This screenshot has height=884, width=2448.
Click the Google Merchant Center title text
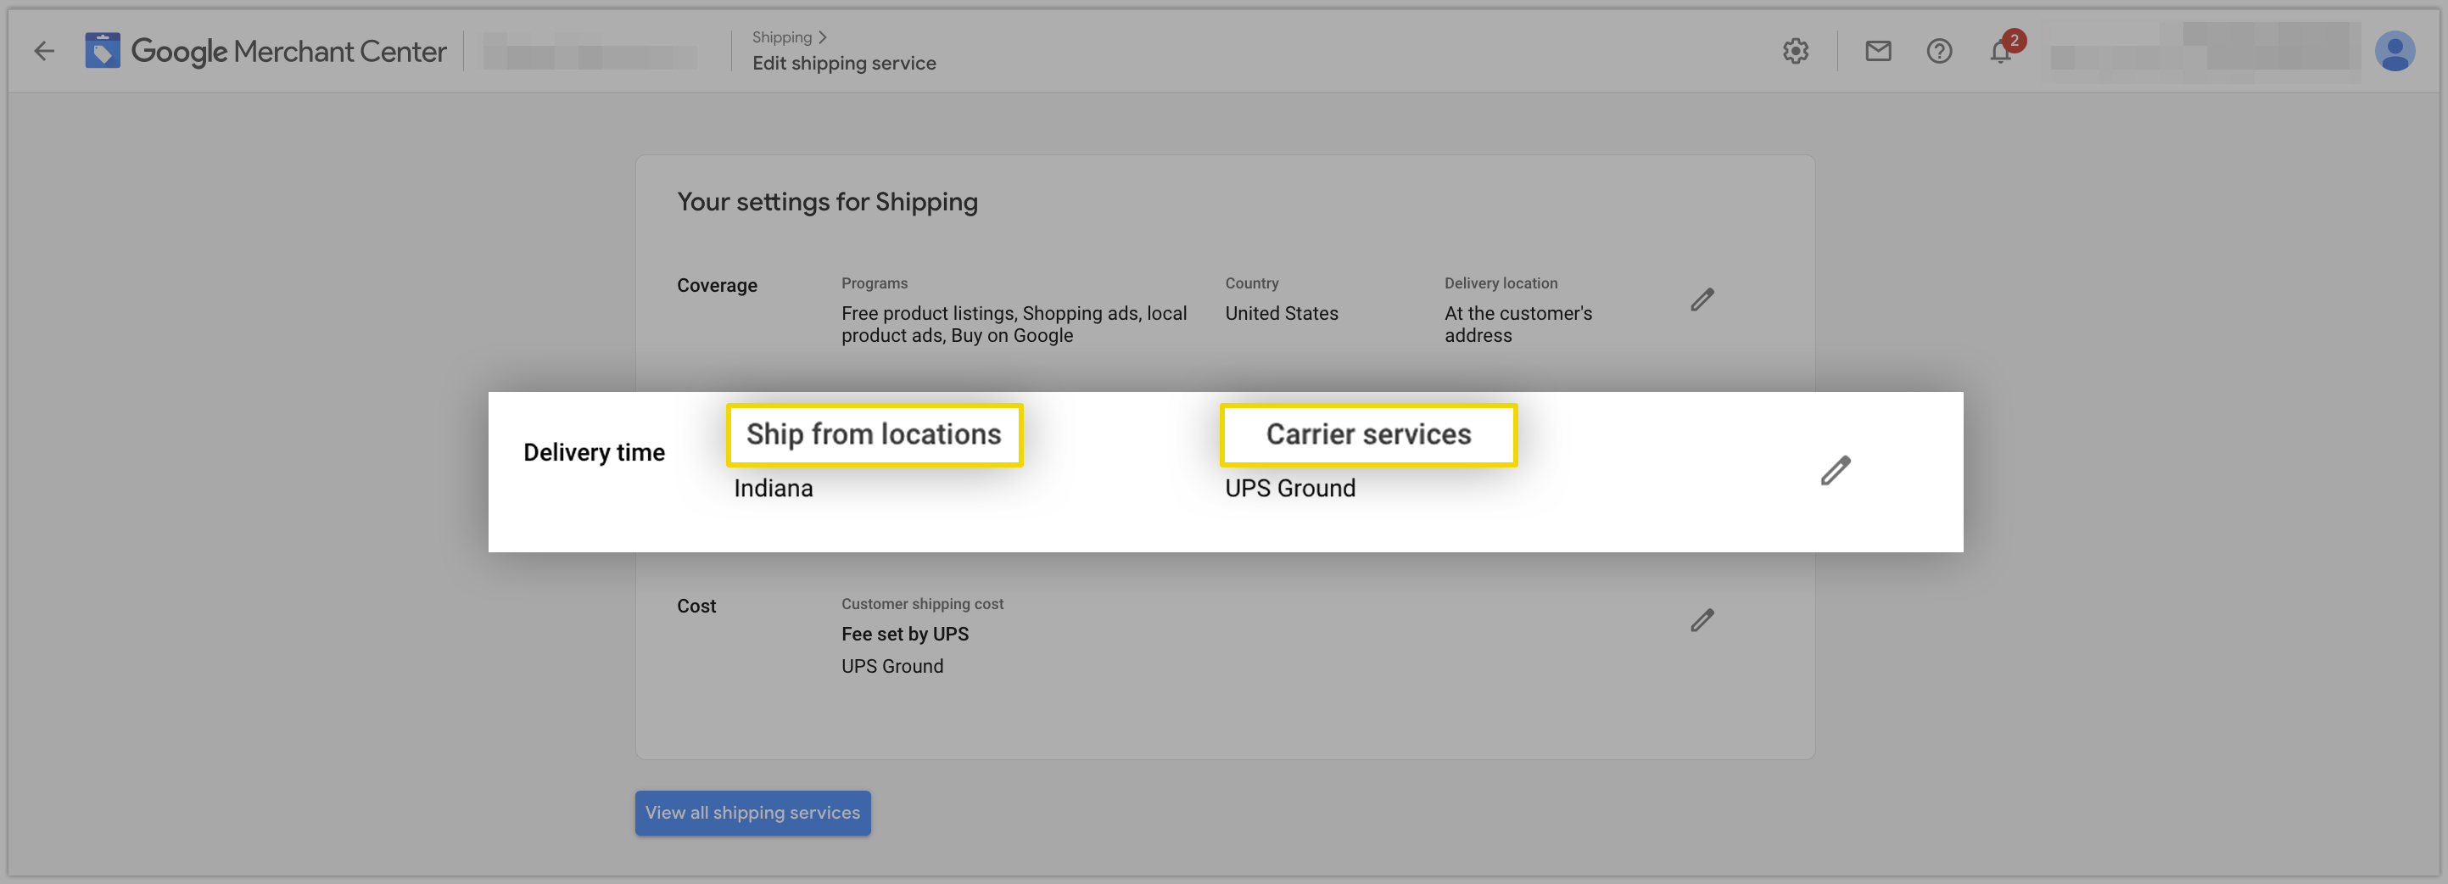(x=289, y=52)
